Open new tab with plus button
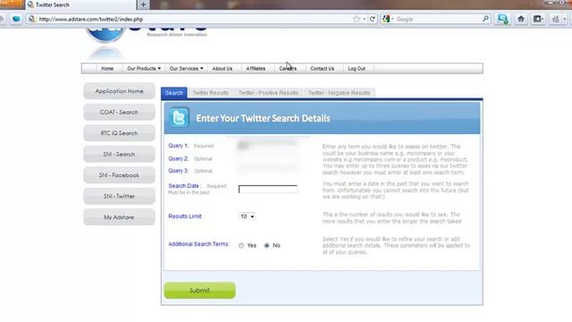 pos(143,4)
